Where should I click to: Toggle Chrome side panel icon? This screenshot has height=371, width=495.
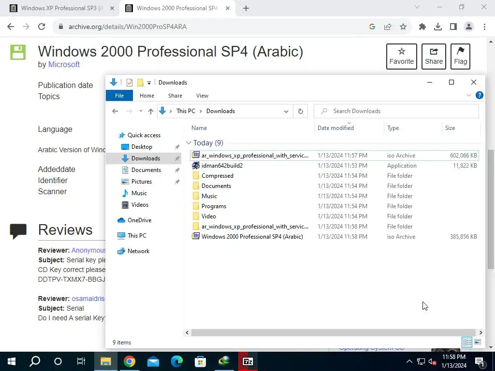(453, 27)
